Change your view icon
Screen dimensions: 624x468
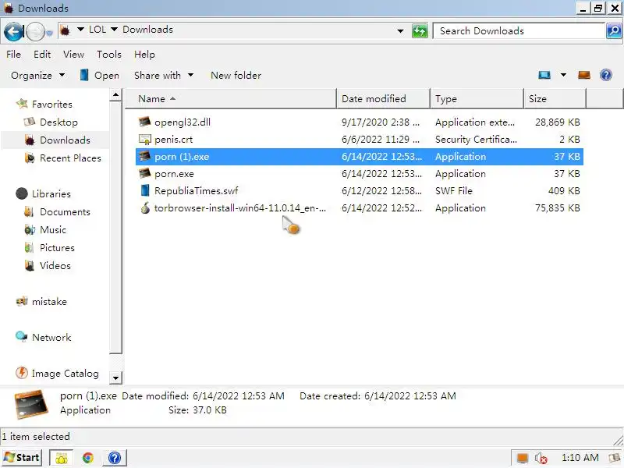[x=544, y=75]
